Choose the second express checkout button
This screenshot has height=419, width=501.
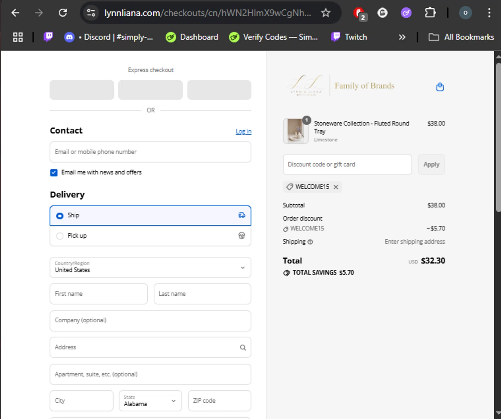pos(150,90)
